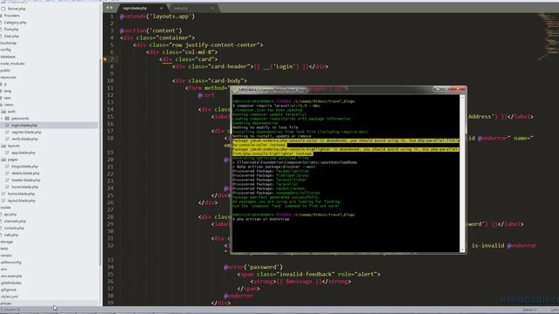Collapse the views folder
559x314 pixels.
8,105
